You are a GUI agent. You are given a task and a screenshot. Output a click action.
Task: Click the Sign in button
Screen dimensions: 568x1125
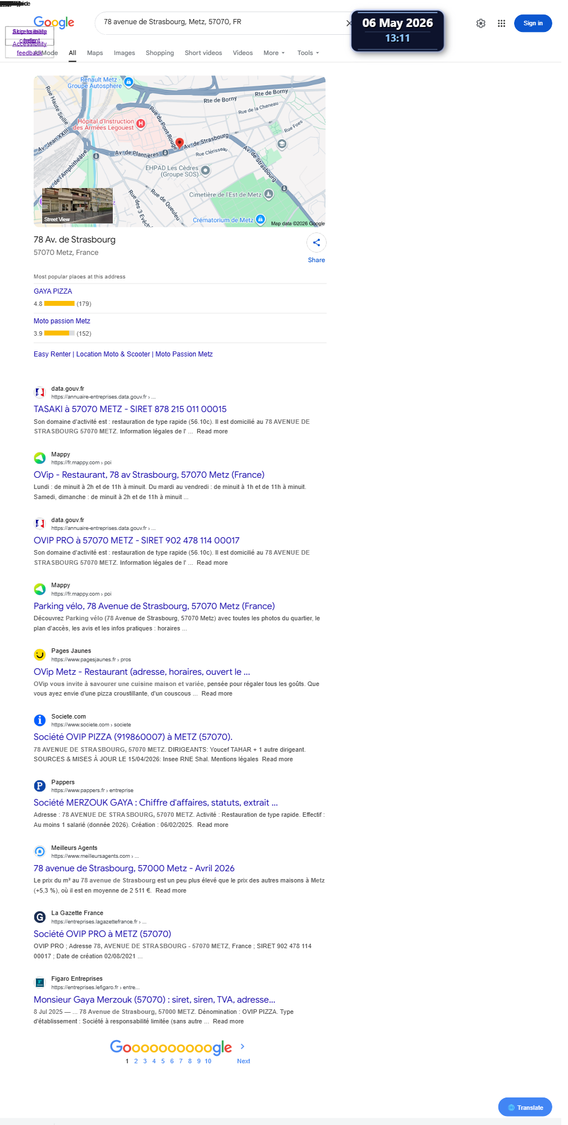point(533,23)
